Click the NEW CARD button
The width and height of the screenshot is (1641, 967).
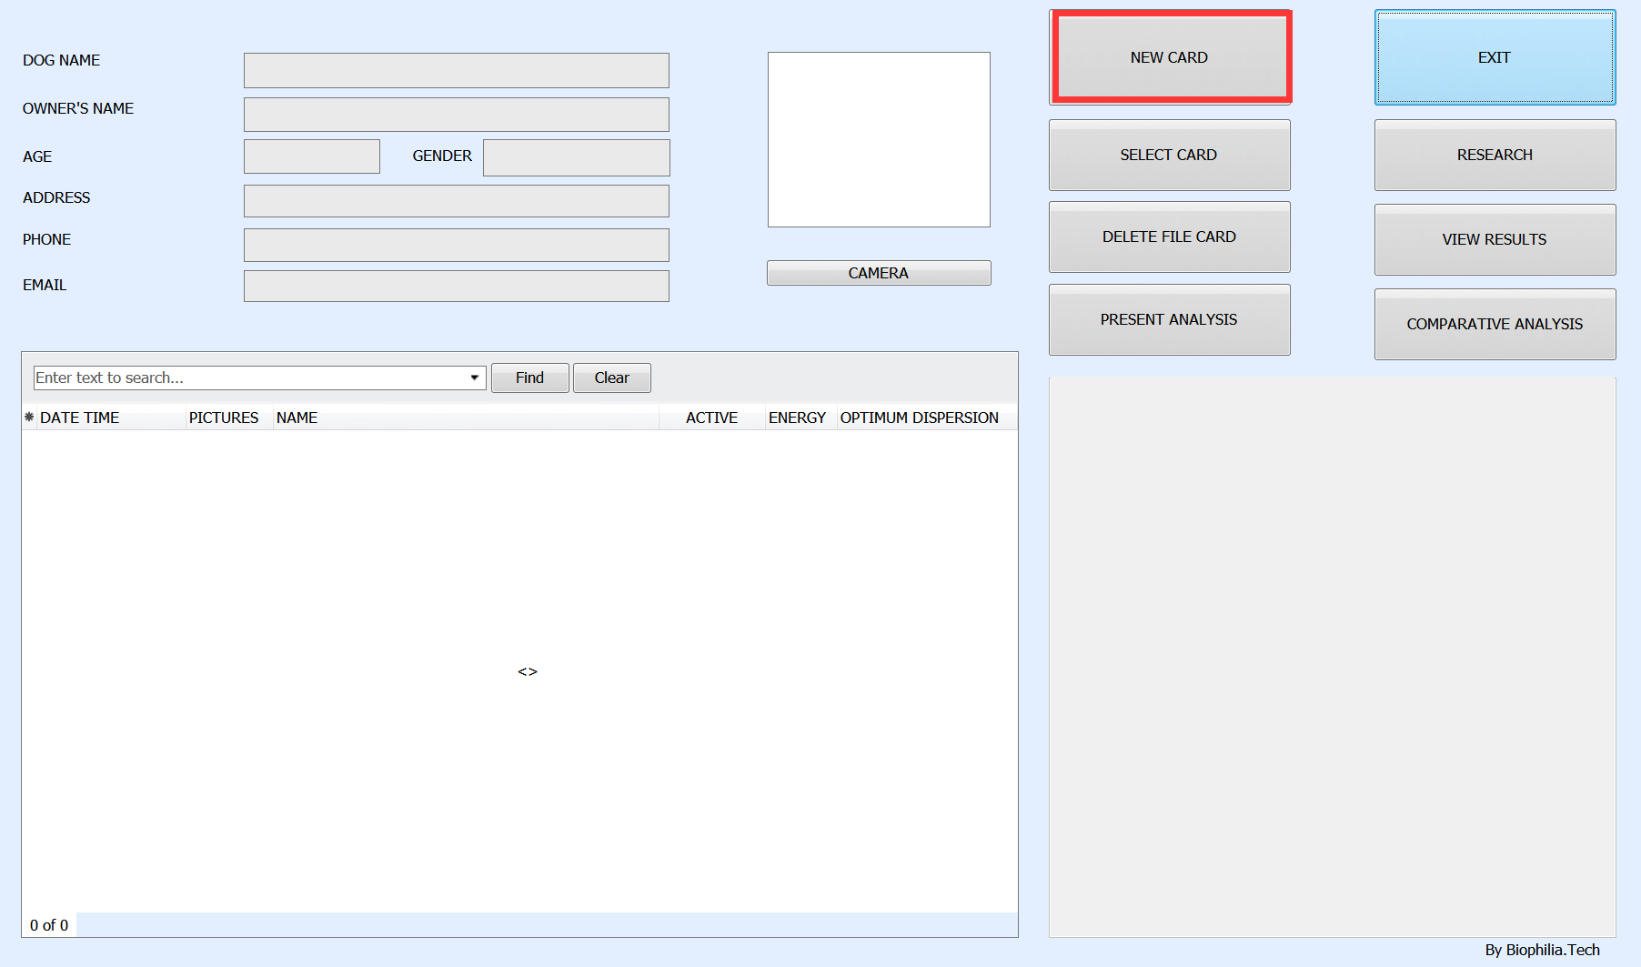(1170, 57)
